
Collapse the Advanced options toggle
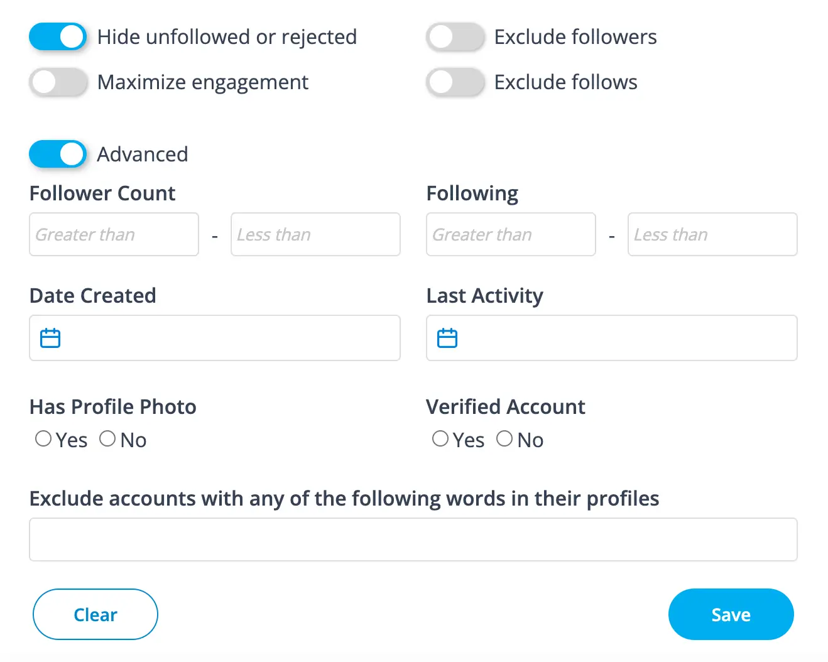point(58,155)
